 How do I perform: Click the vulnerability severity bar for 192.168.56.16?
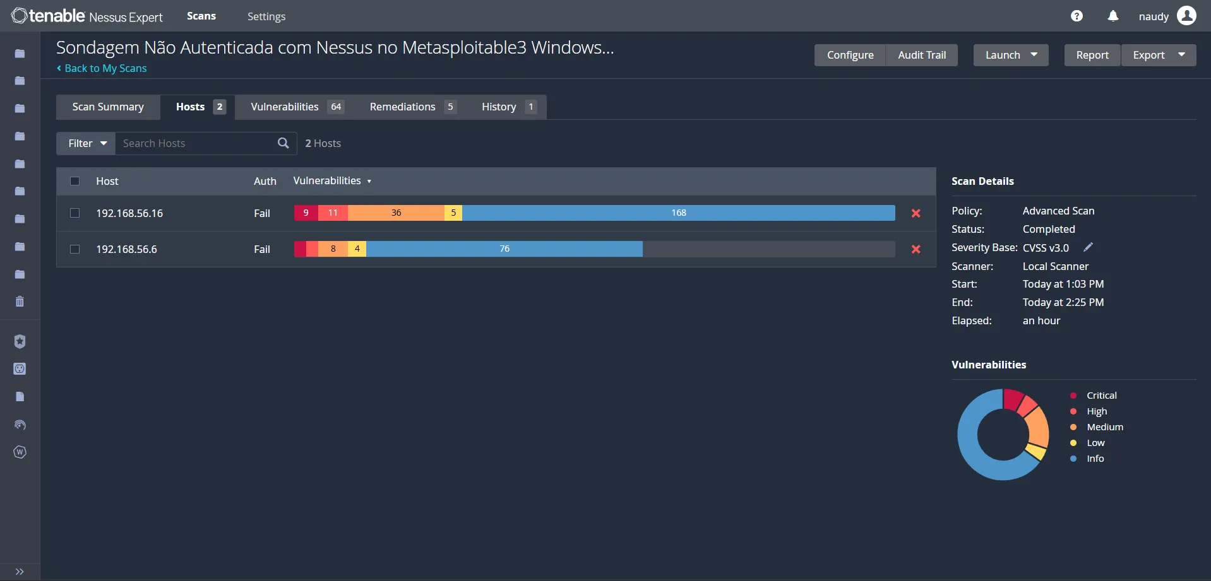coord(595,213)
